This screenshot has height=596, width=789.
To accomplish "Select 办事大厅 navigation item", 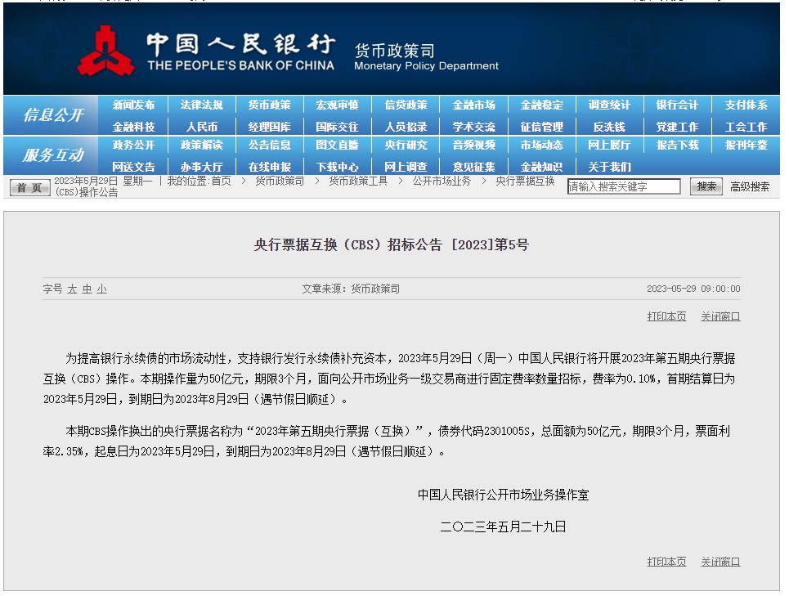I will click(x=201, y=167).
